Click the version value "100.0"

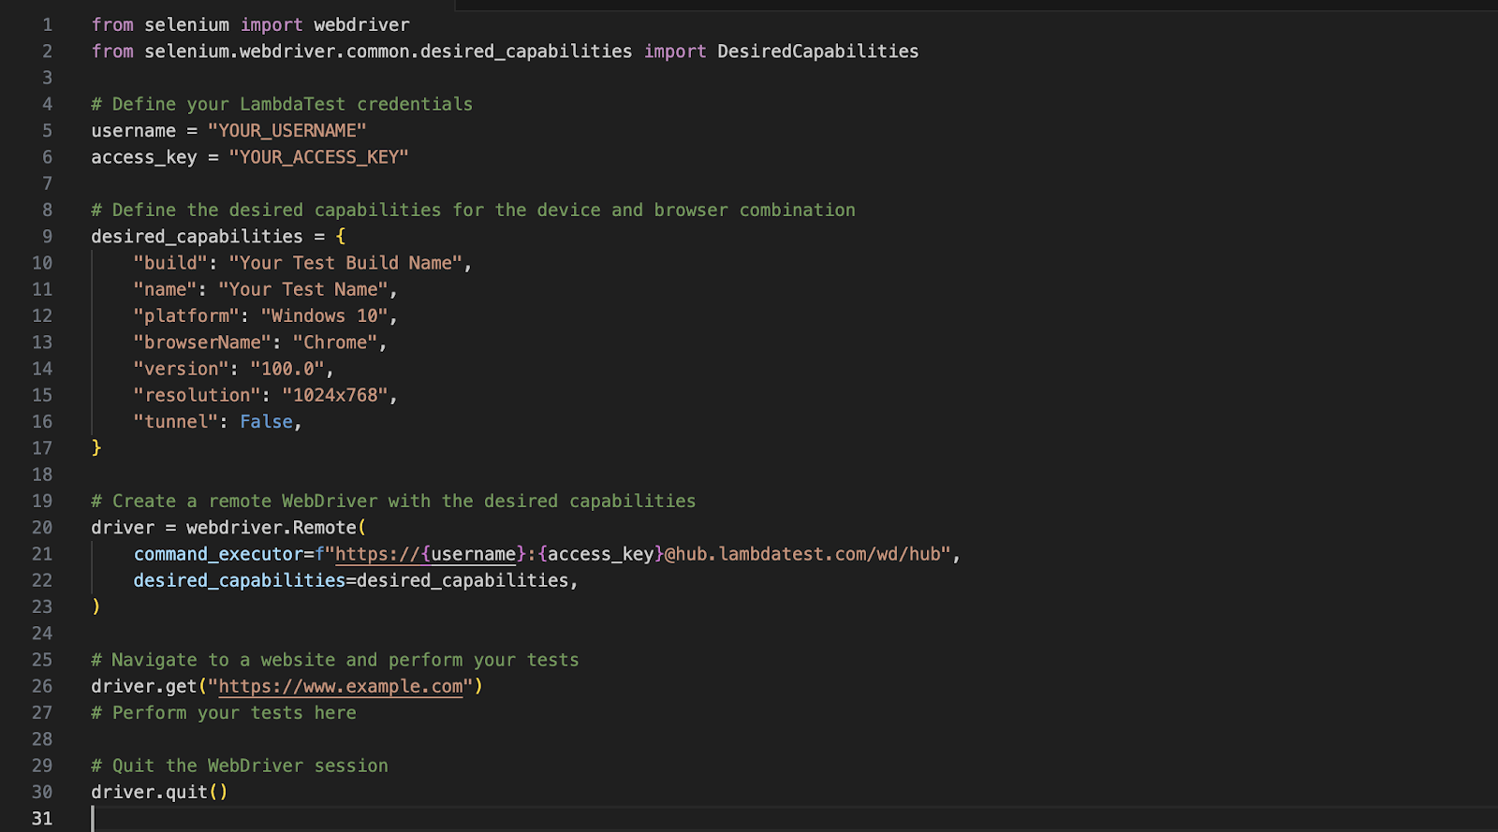[x=287, y=369]
